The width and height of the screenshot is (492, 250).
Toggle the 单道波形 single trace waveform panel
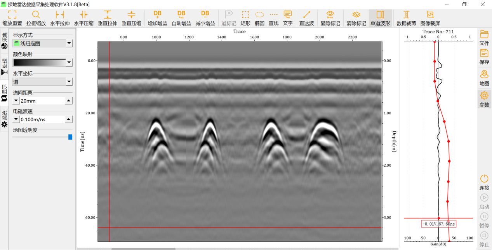(x=380, y=18)
